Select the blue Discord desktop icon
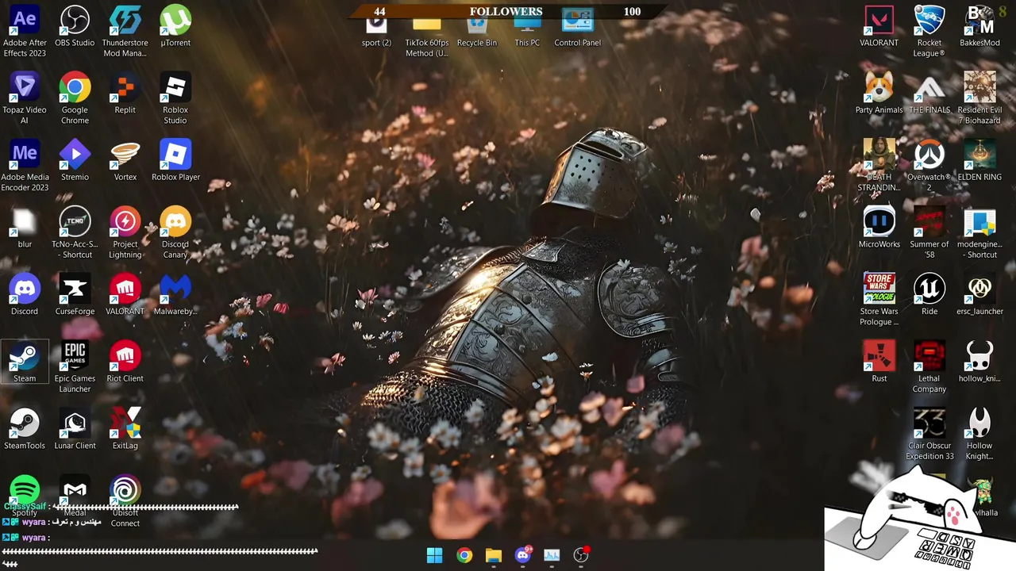This screenshot has width=1016, height=571. pos(25,295)
